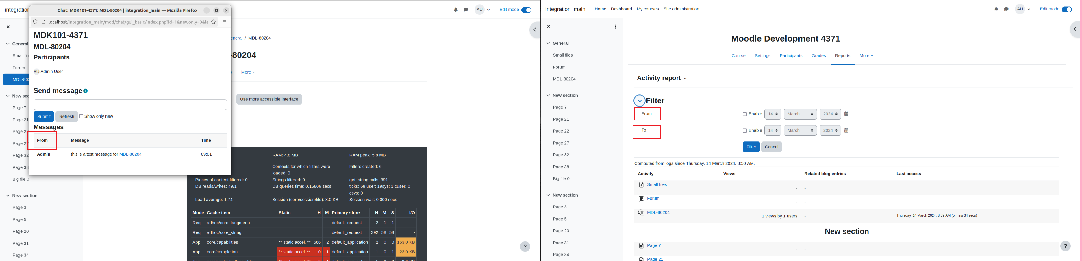
Task: Toggle Edit mode switch in right window
Action: (1066, 9)
